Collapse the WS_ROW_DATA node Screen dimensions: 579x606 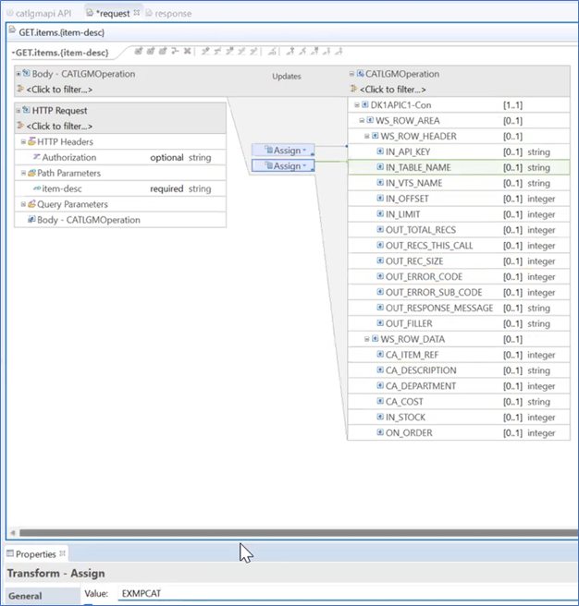[x=367, y=339]
